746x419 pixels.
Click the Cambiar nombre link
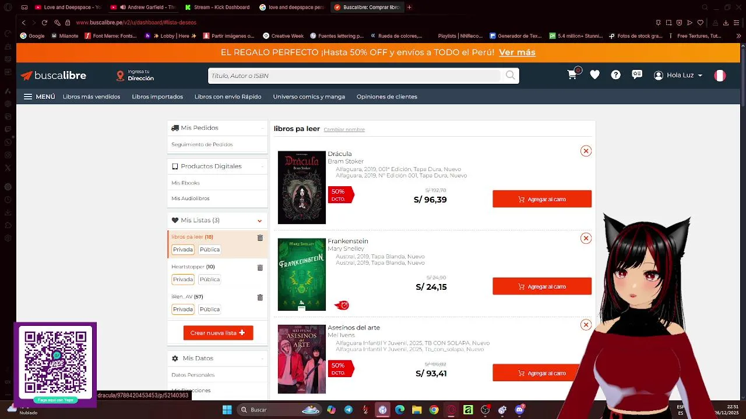(344, 130)
